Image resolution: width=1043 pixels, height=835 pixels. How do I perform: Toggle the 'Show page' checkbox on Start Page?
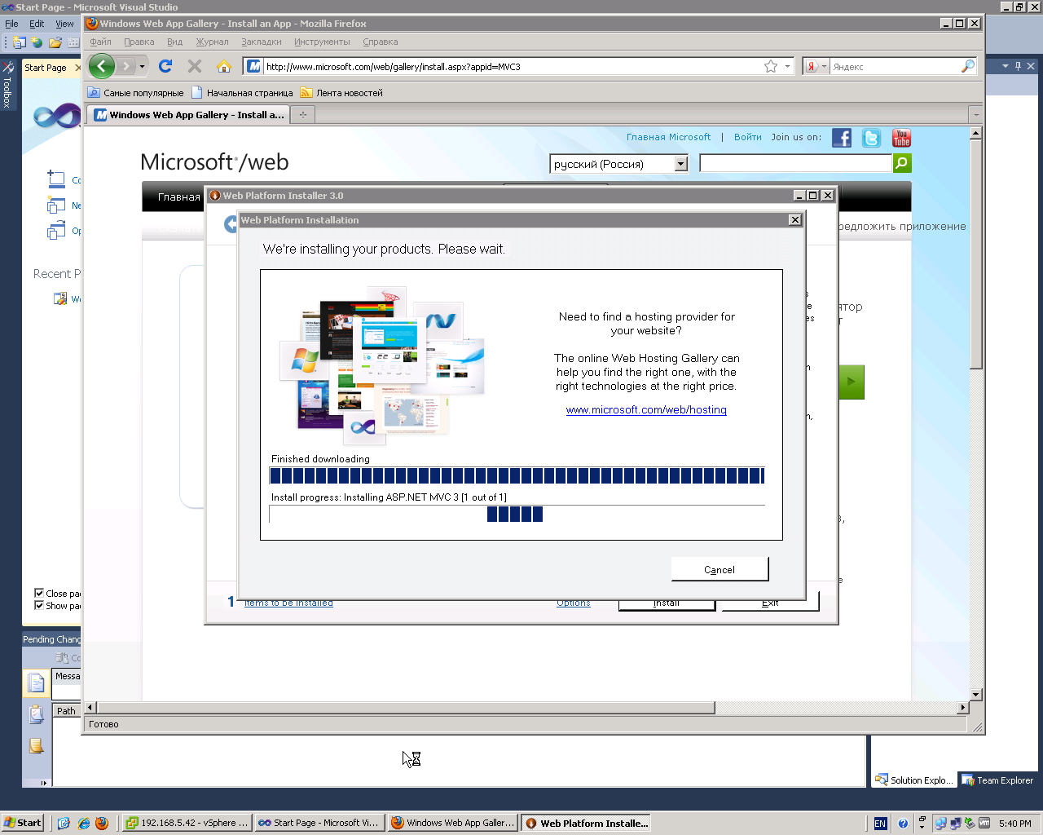(x=38, y=605)
